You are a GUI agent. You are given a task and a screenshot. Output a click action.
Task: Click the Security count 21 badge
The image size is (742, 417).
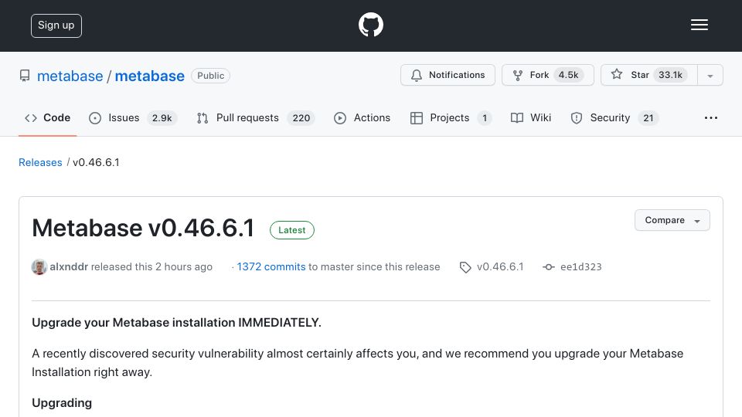[x=648, y=118]
